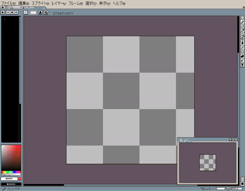Center the preview window view
Image resolution: width=245 pixels, height=191 pixels.
click(x=230, y=139)
